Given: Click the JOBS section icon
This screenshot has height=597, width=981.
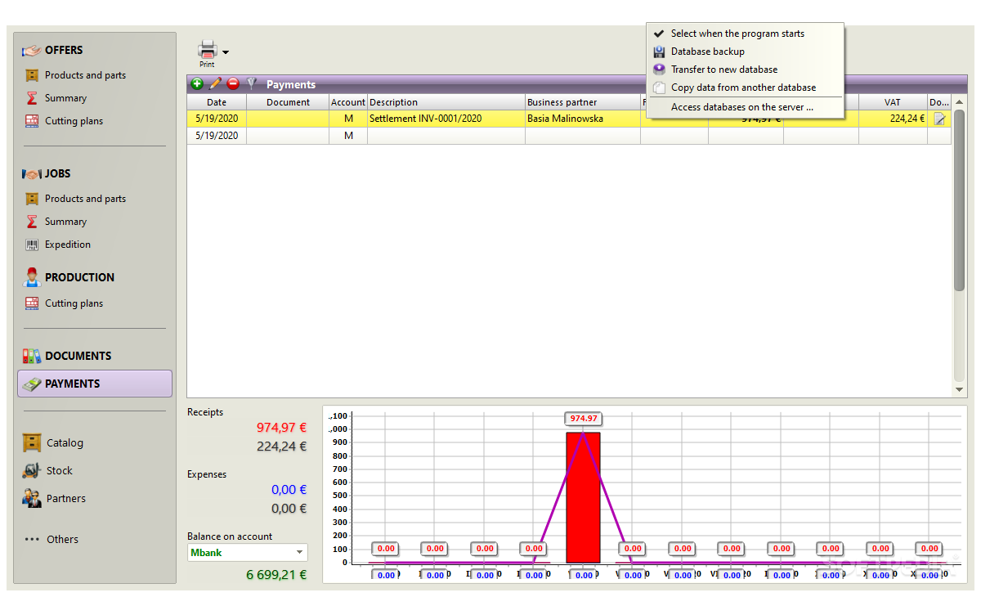Looking at the screenshot, I should coord(32,173).
